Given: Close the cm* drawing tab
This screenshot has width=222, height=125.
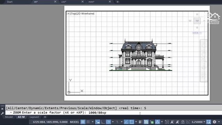Looking at the screenshot, I should [x=83, y=2].
